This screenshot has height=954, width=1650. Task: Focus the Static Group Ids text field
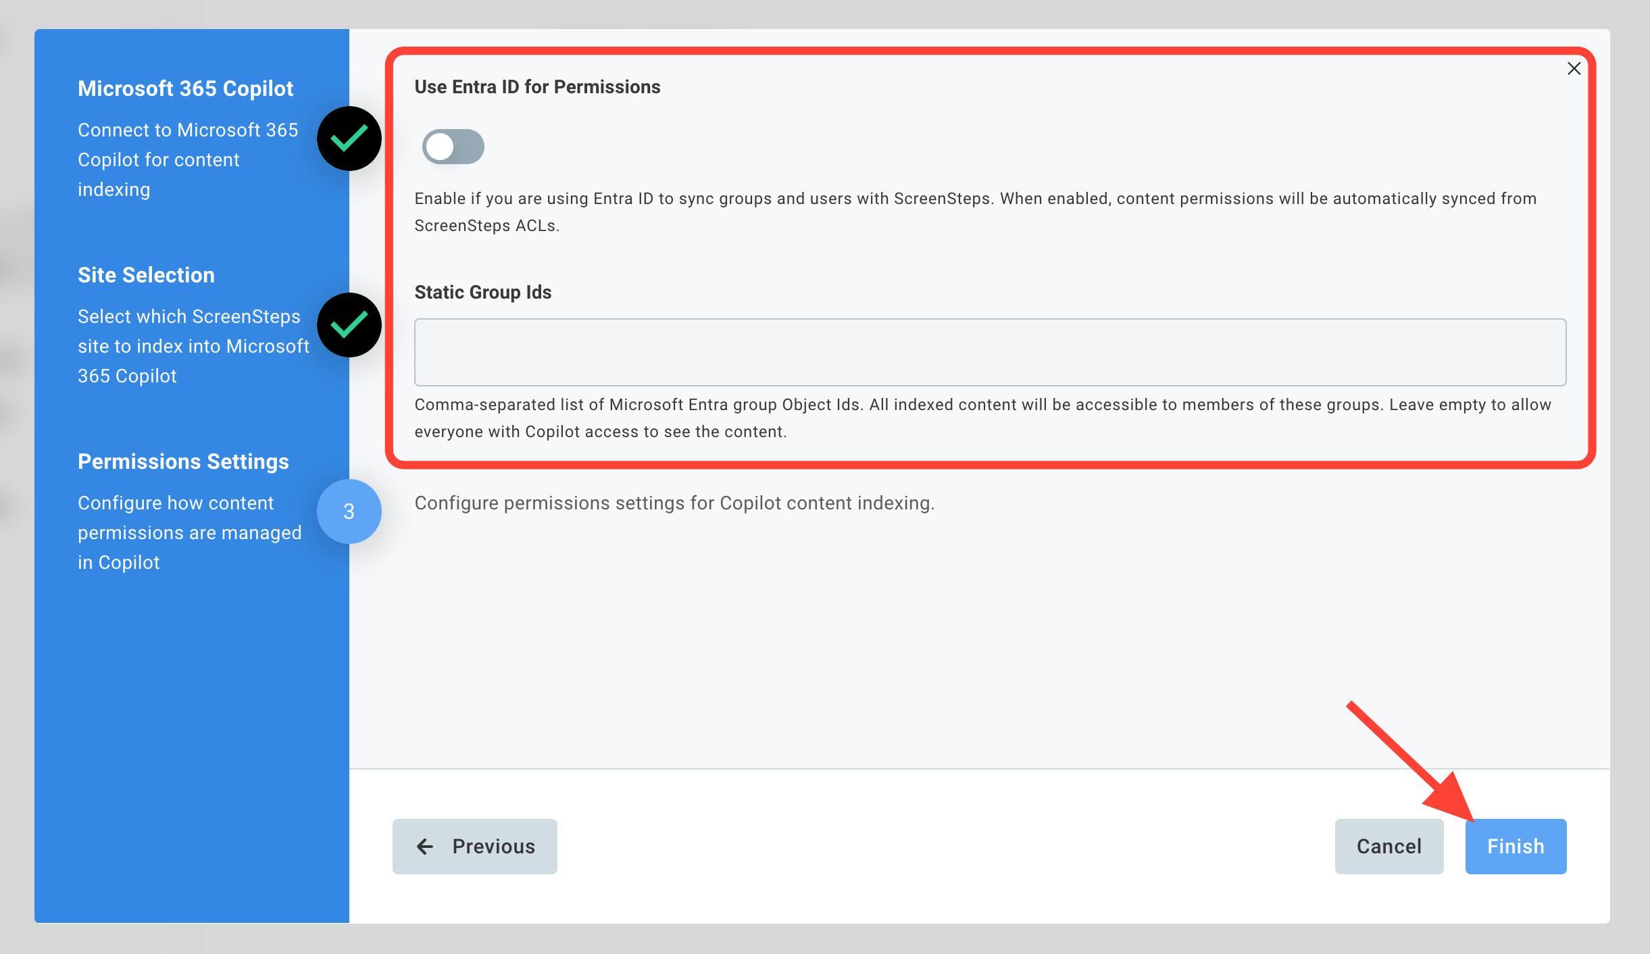point(990,352)
